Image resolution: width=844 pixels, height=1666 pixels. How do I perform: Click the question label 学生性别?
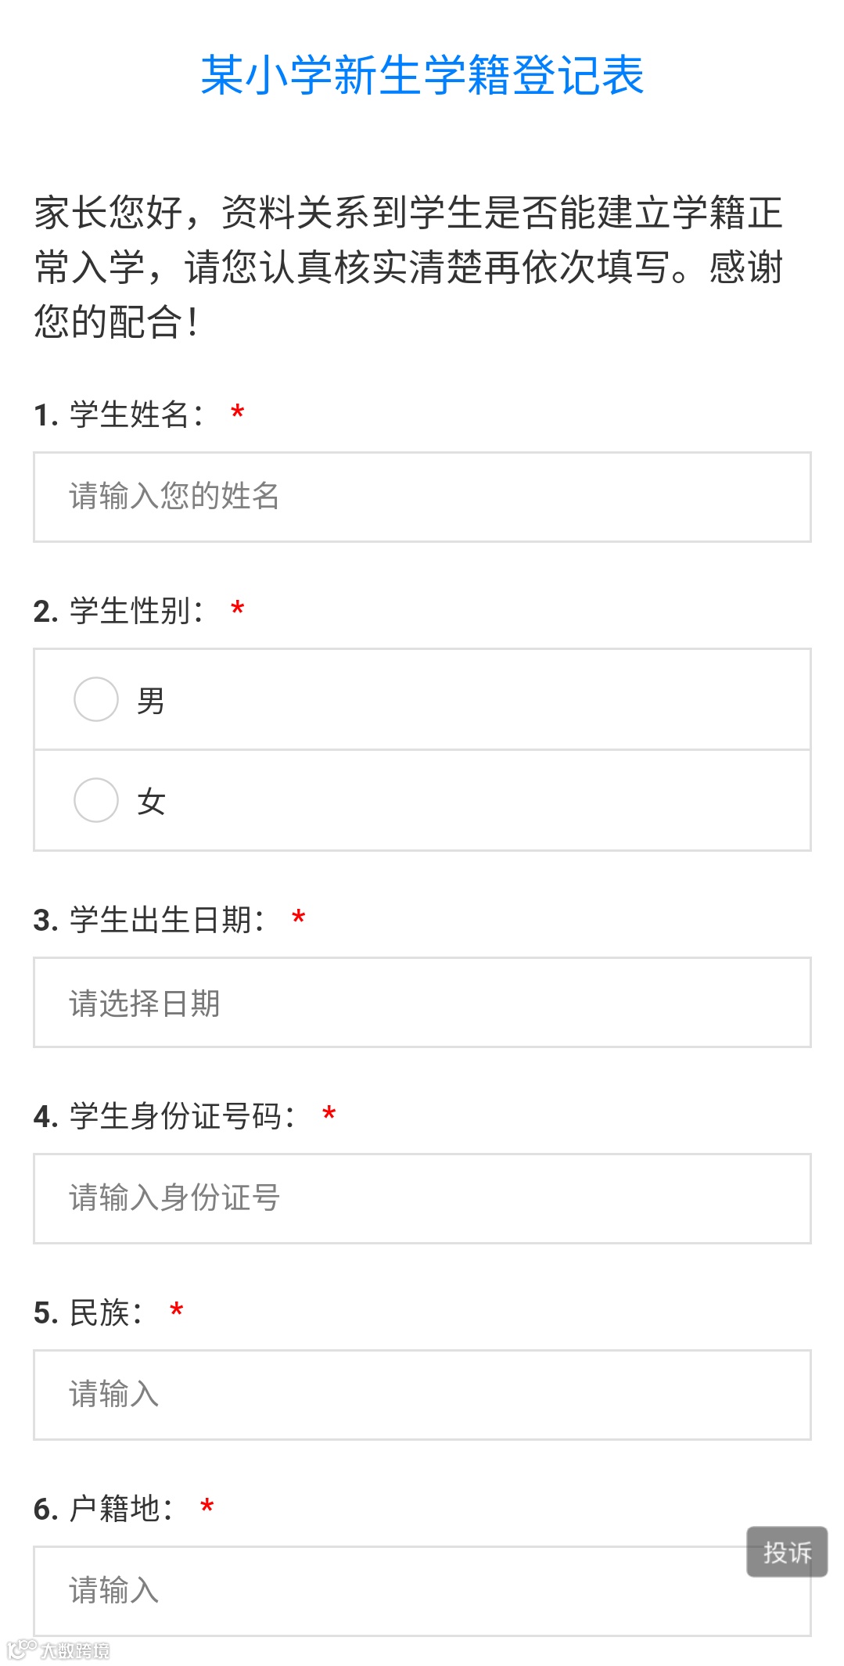(x=129, y=611)
